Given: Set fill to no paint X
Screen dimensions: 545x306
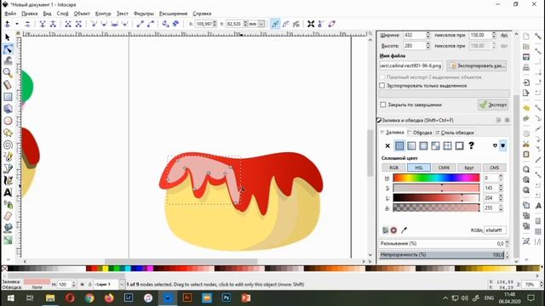Looking at the screenshot, I should pos(387,145).
